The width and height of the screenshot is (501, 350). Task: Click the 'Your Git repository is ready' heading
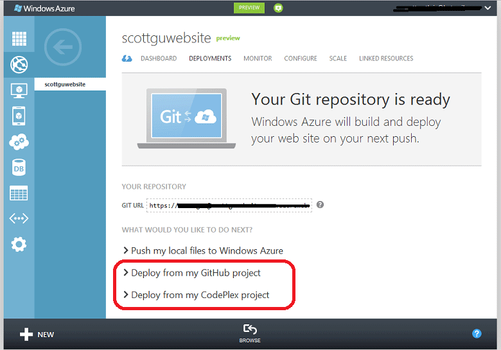tap(351, 100)
